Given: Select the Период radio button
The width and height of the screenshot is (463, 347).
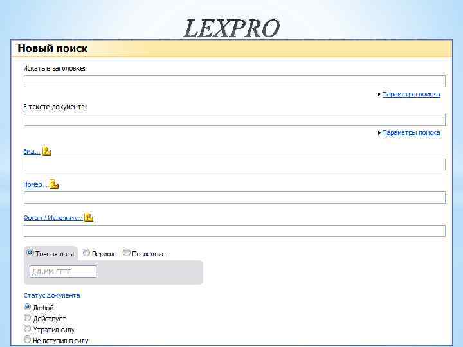Looking at the screenshot, I should pyautogui.click(x=86, y=253).
